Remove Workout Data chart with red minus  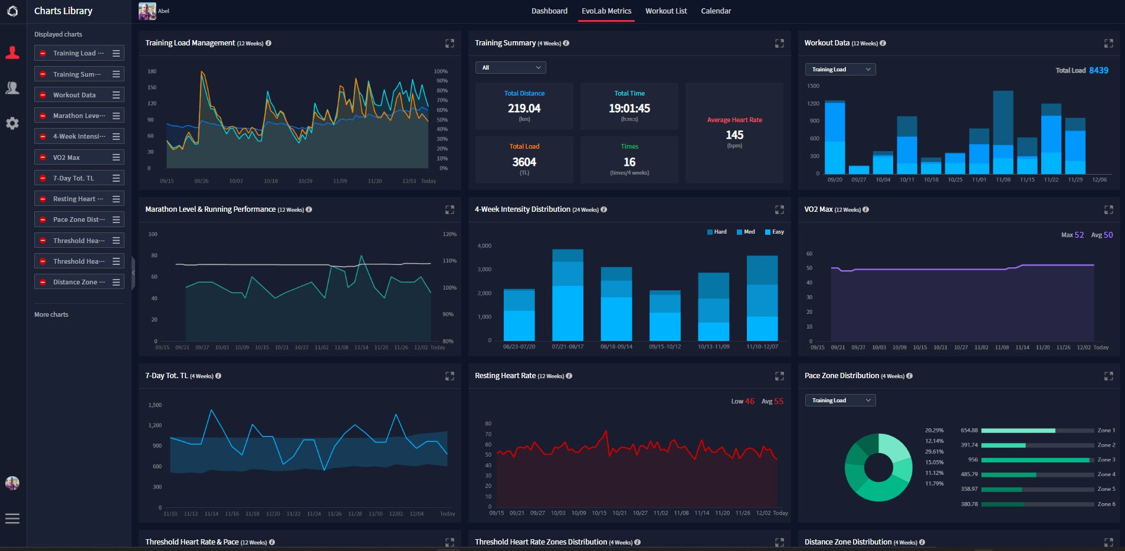pyautogui.click(x=42, y=95)
